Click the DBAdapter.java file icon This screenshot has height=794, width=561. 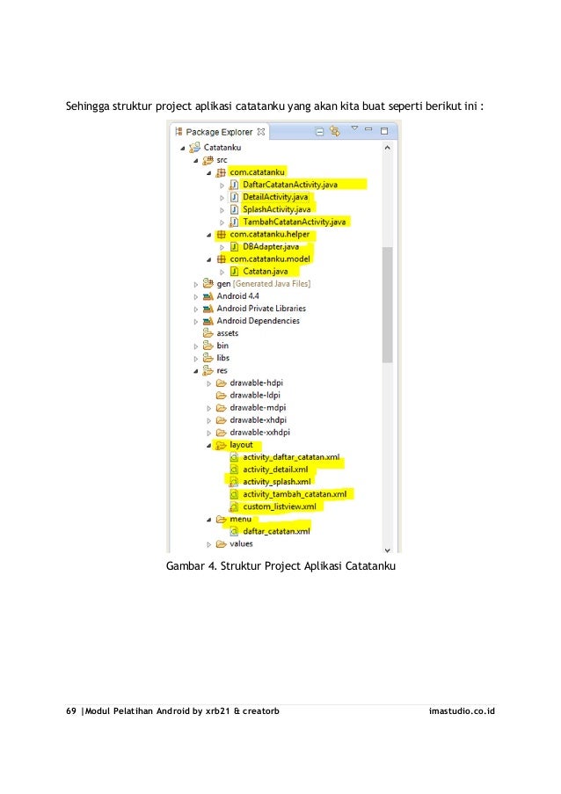234,246
